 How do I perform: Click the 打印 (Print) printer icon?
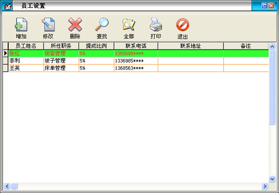156,28
